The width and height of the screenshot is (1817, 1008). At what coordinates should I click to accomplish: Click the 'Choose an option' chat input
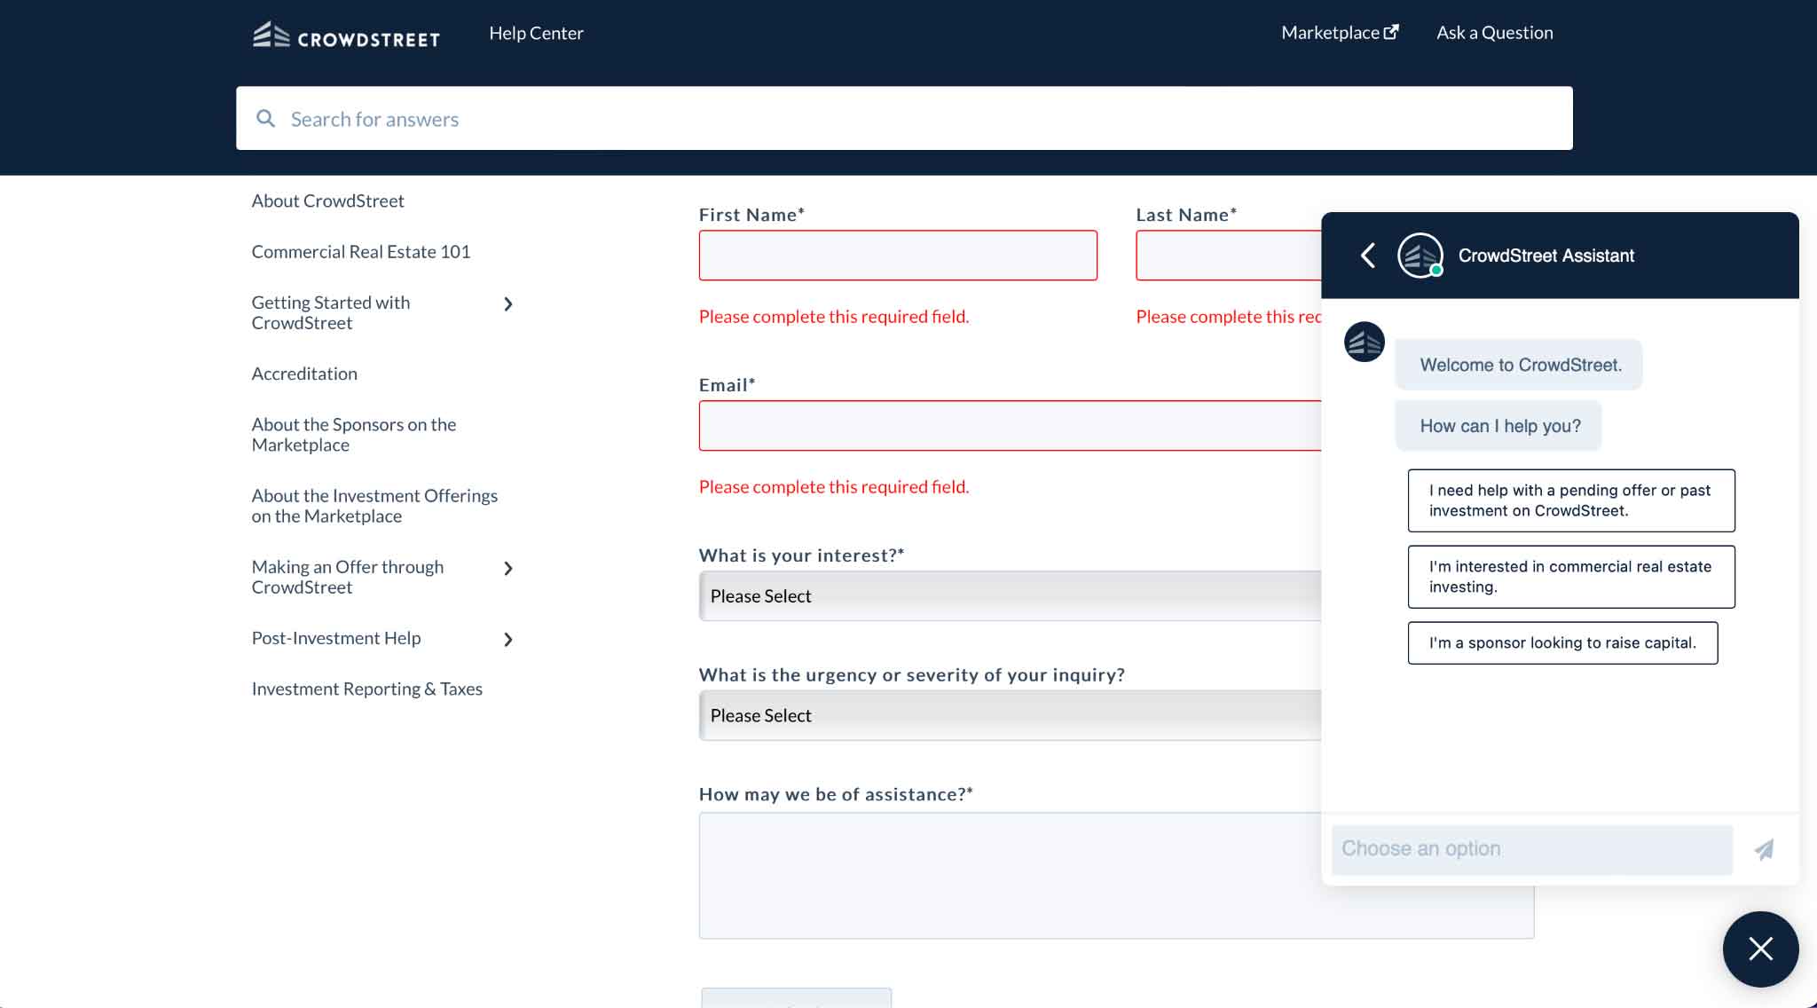1531,849
